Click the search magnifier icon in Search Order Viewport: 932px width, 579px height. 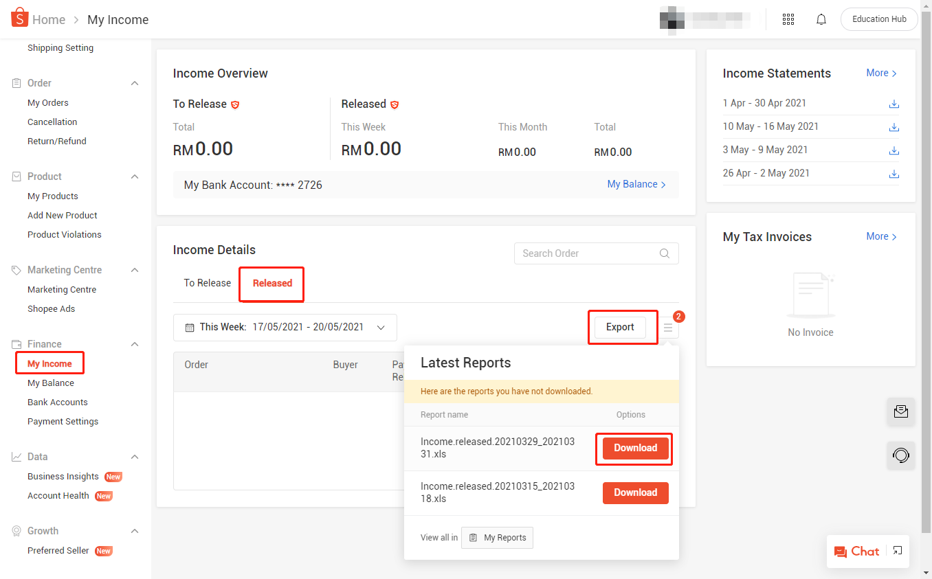coord(664,253)
